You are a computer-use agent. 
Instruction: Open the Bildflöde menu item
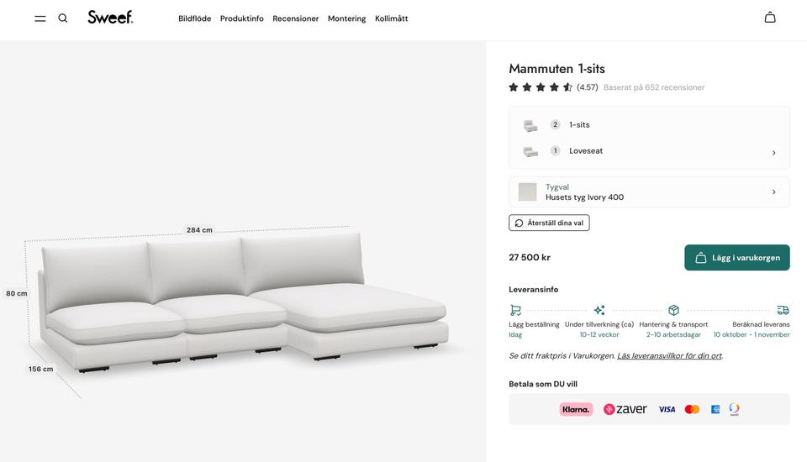[195, 18]
